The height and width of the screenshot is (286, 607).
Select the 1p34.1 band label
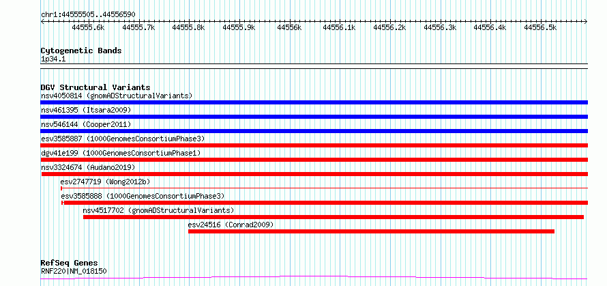pos(52,59)
